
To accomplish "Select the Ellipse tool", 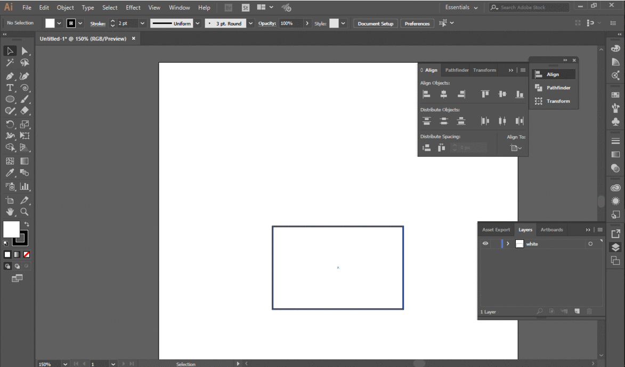I will click(10, 99).
